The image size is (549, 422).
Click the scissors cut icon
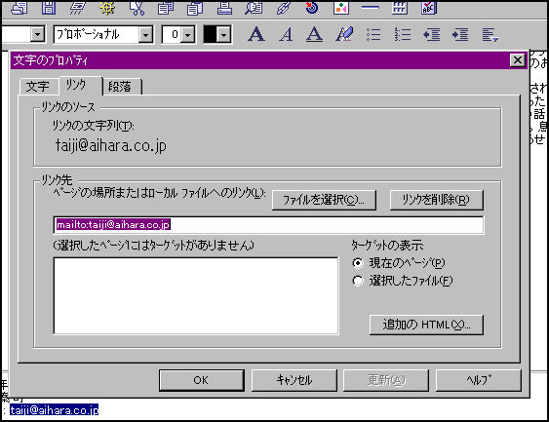[137, 8]
